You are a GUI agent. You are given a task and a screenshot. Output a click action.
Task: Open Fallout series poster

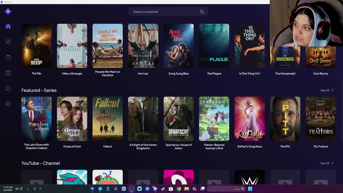pos(107,119)
